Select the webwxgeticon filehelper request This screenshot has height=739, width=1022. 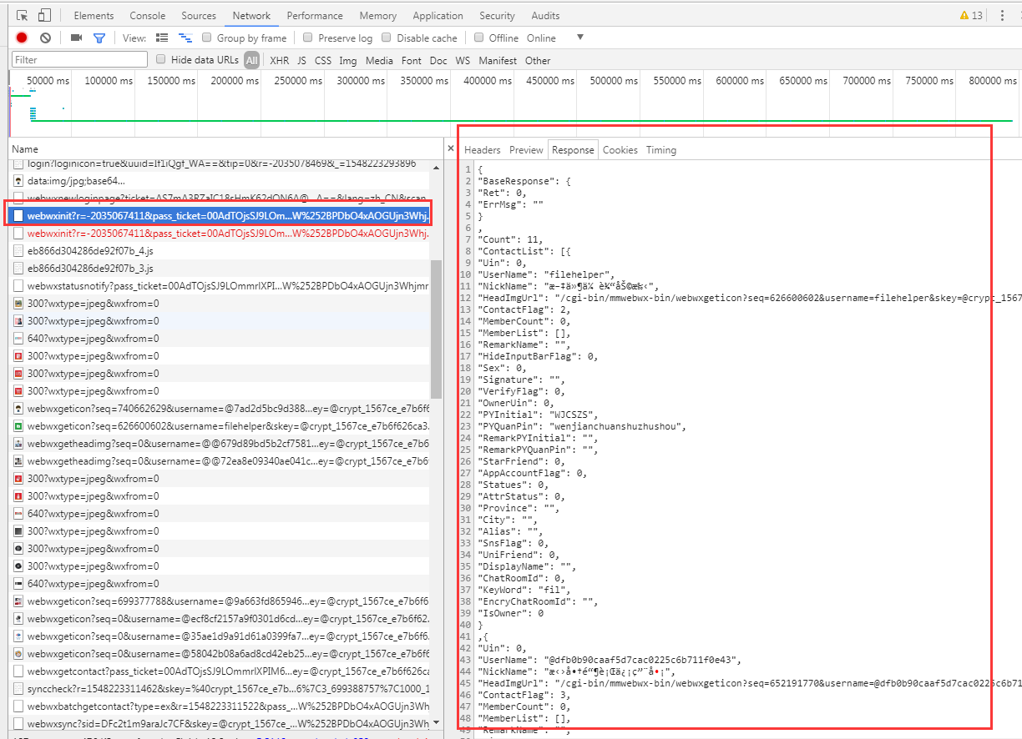coord(220,426)
